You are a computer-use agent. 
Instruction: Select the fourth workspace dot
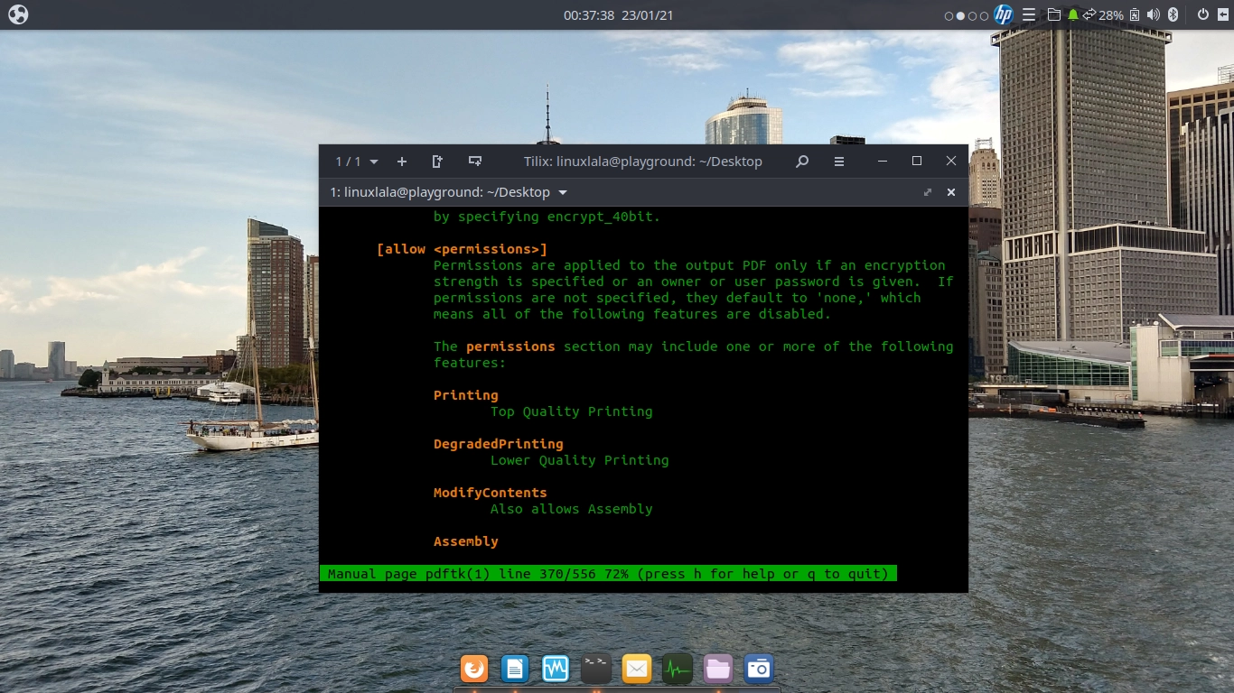pos(984,15)
